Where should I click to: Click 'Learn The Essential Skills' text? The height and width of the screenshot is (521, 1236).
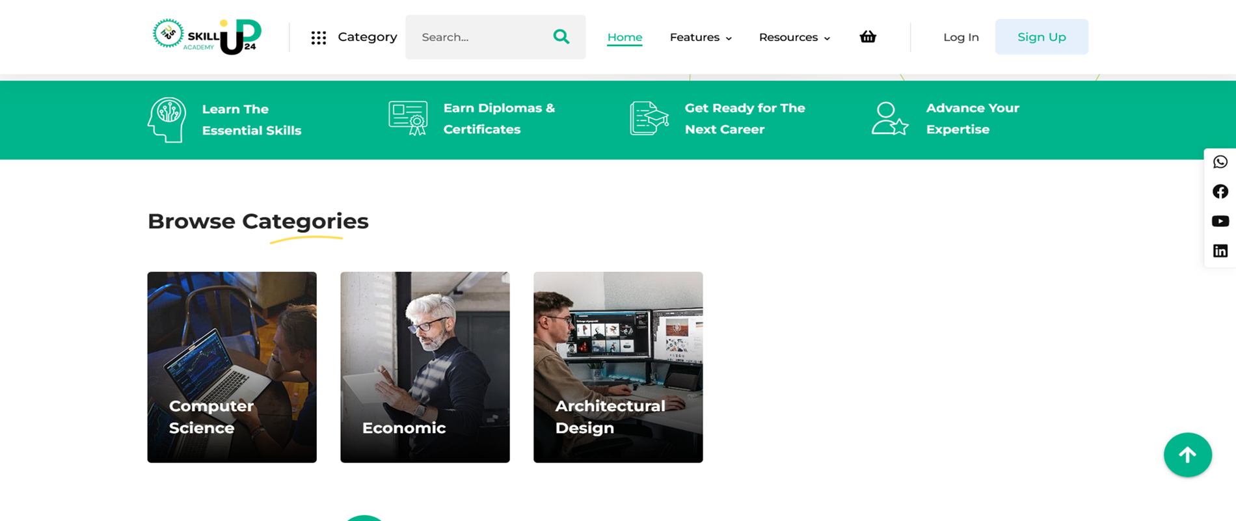pyautogui.click(x=251, y=120)
